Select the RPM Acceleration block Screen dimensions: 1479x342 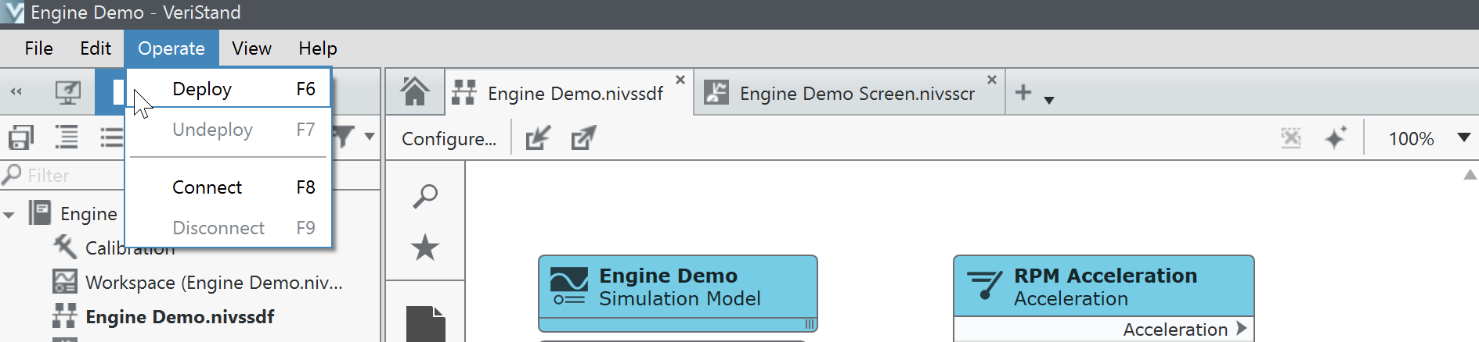point(1103,287)
